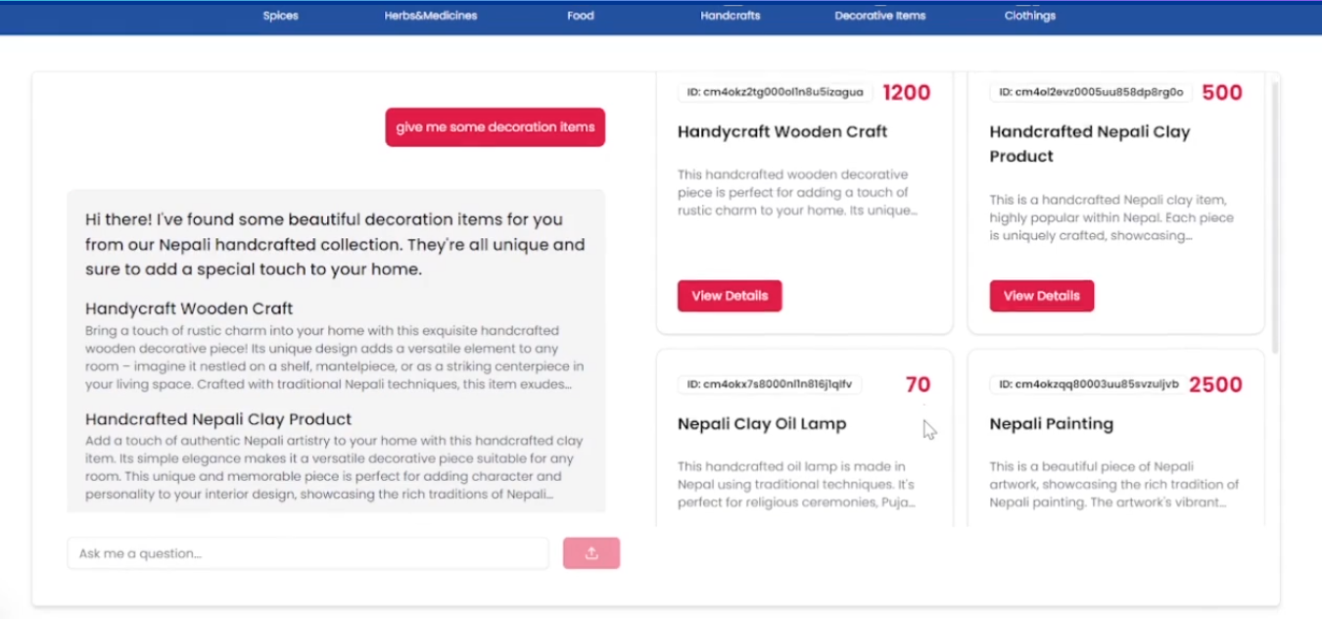Click the product list vertical scrollbar
1322x619 pixels.
1274,217
